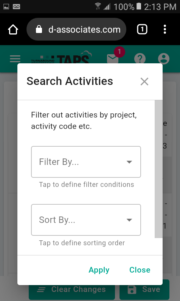Expand the Sort By dropdown
The image size is (180, 301).
tap(86, 220)
